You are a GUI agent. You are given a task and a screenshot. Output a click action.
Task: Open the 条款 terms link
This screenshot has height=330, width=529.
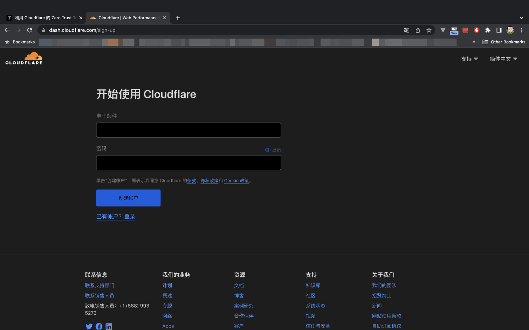(x=192, y=181)
